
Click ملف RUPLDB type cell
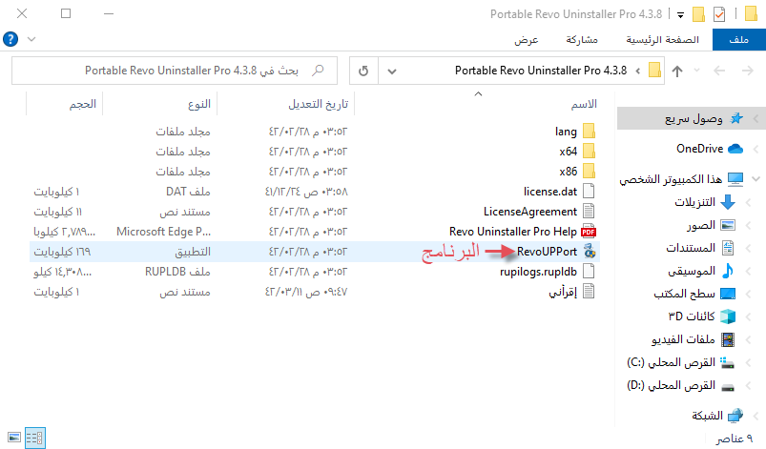[x=177, y=272]
